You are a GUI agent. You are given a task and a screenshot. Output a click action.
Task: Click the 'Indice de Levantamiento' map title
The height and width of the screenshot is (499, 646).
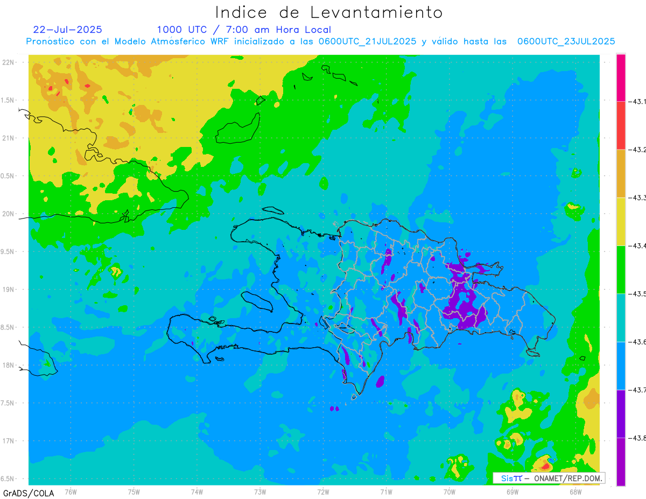click(329, 12)
